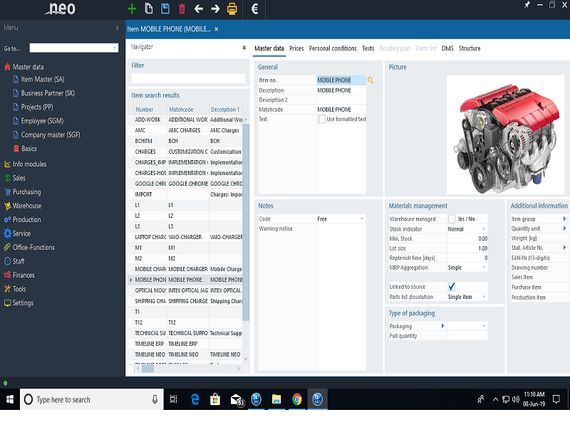Screen dimensions: 570x427
Task: Click the copy document icon in toolbar
Action: (149, 9)
